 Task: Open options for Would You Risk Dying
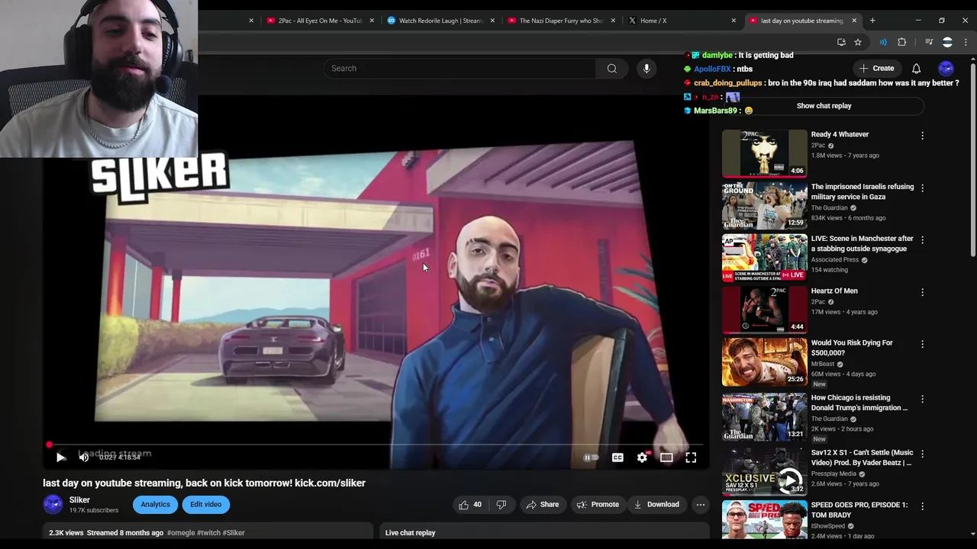pos(922,344)
